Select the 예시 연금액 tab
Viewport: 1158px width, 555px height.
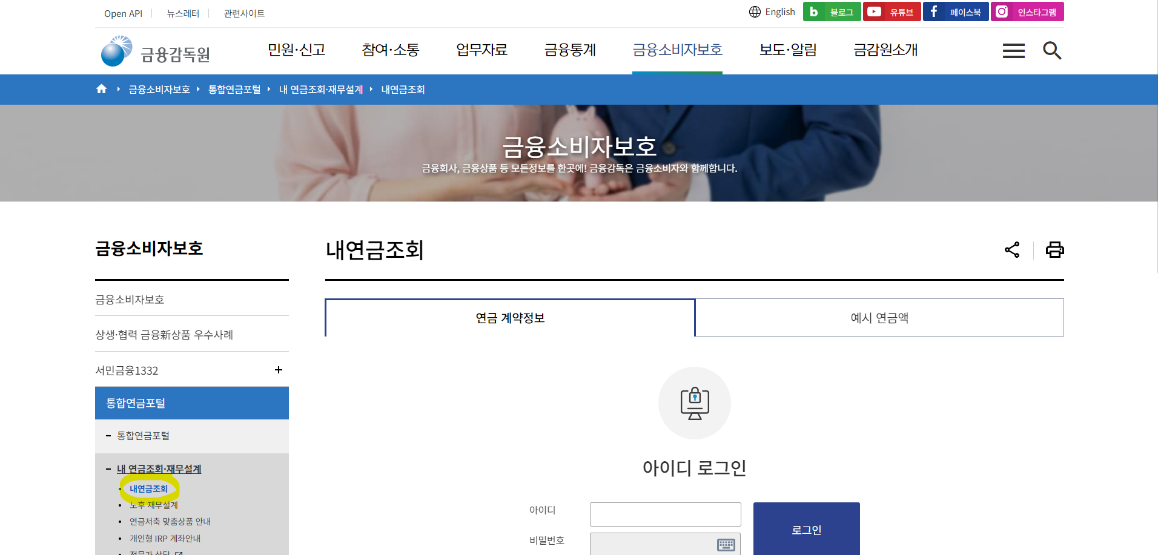pos(879,318)
